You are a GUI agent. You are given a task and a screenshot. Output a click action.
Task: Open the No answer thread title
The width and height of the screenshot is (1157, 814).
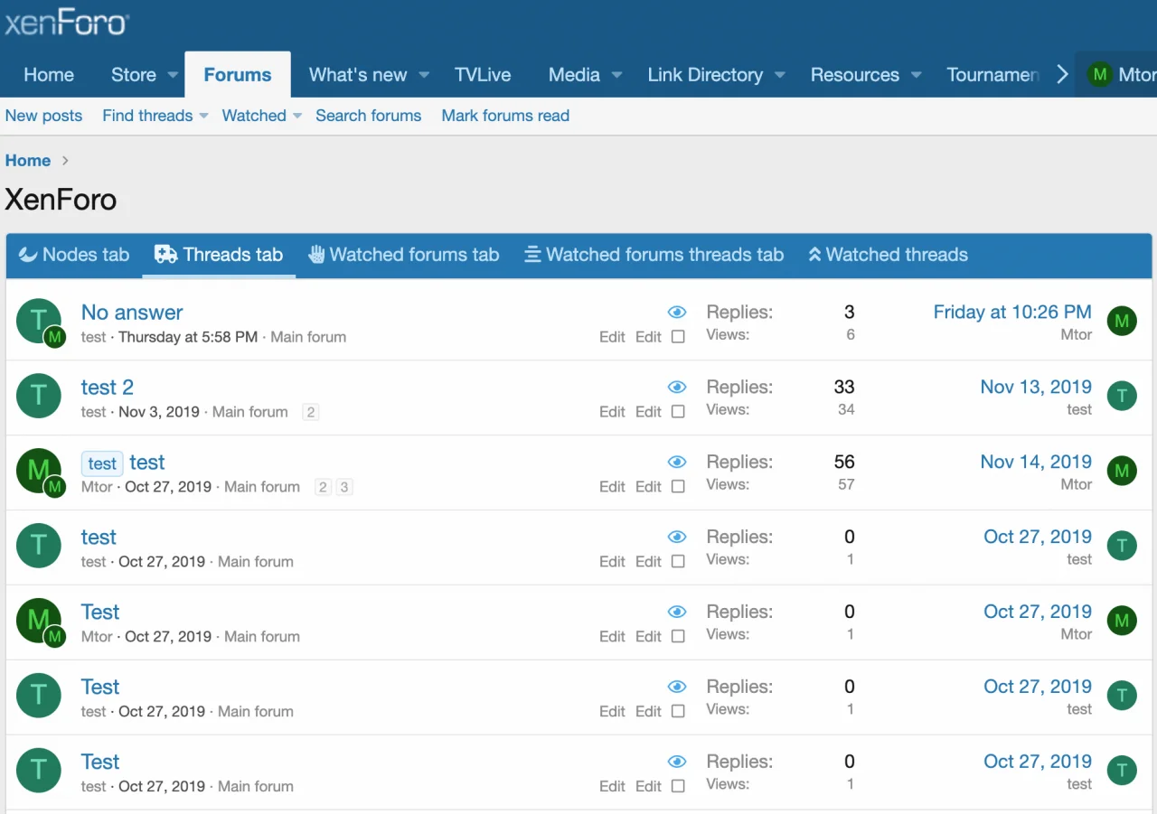[x=132, y=313]
